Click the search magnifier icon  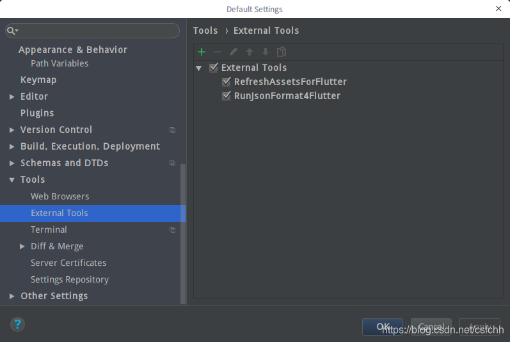pyautogui.click(x=12, y=31)
